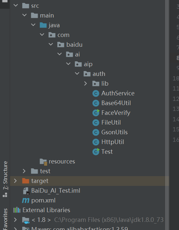Image resolution: width=179 pixels, height=230 pixels.
Task: Expand the target folder chevron
Action: click(x=15, y=181)
